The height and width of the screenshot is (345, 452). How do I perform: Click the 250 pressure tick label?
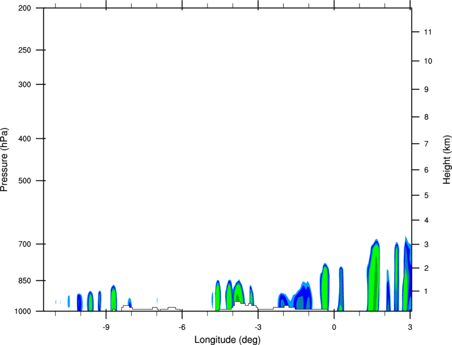(24, 50)
